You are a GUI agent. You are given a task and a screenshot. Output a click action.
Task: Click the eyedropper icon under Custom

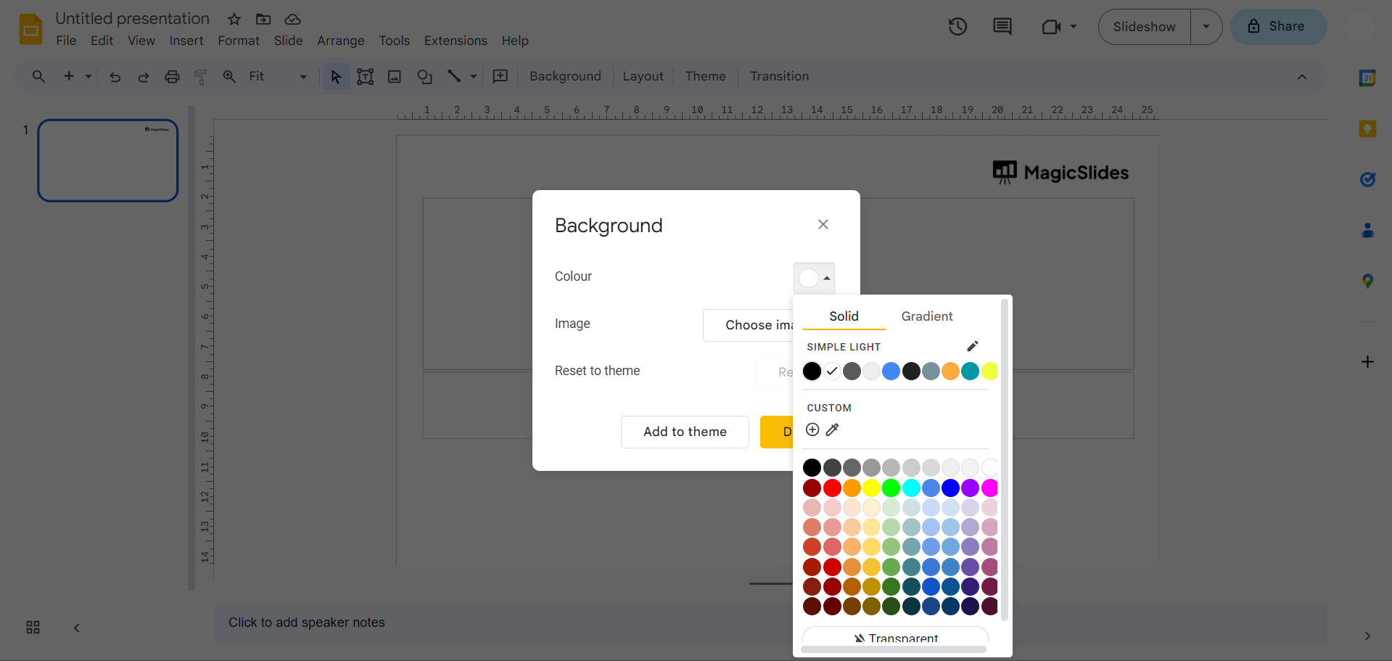pyautogui.click(x=833, y=430)
